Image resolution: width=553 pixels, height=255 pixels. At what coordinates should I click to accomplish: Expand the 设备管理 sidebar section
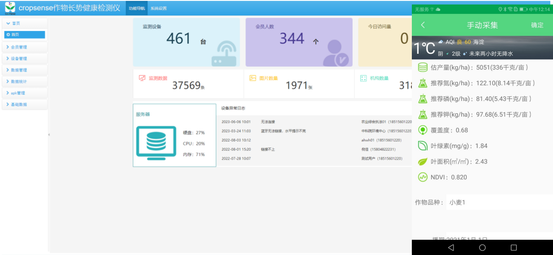pos(25,59)
